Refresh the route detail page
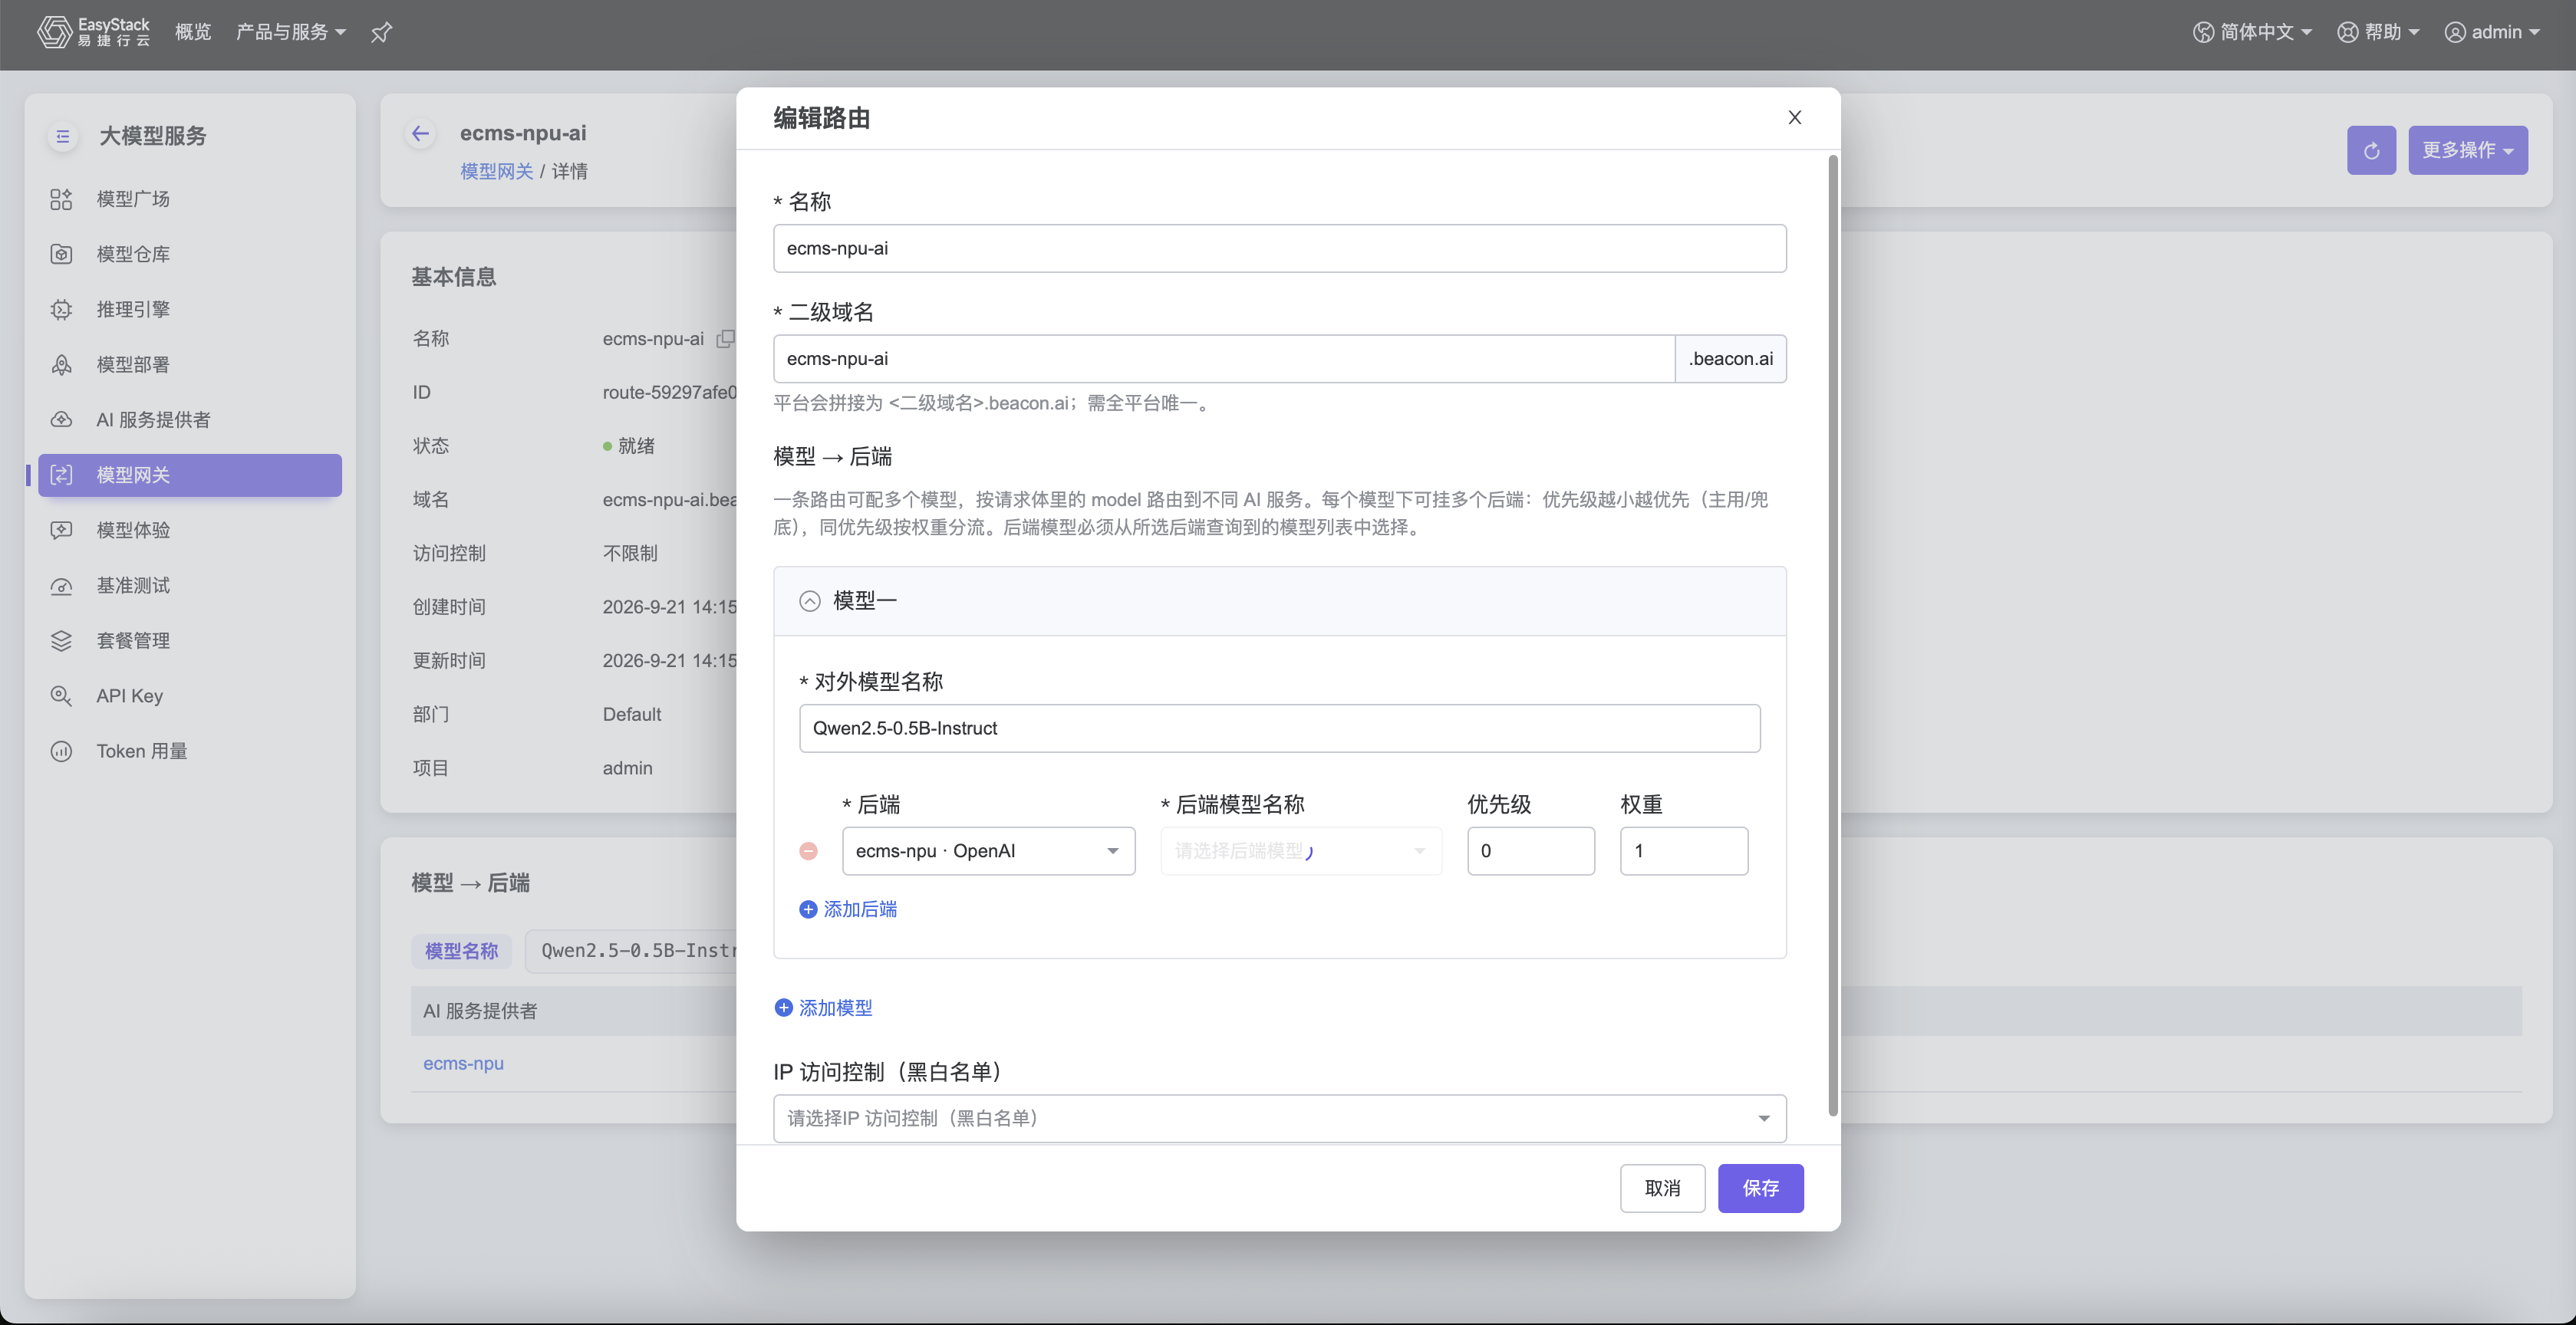Image resolution: width=2576 pixels, height=1325 pixels. (2371, 150)
